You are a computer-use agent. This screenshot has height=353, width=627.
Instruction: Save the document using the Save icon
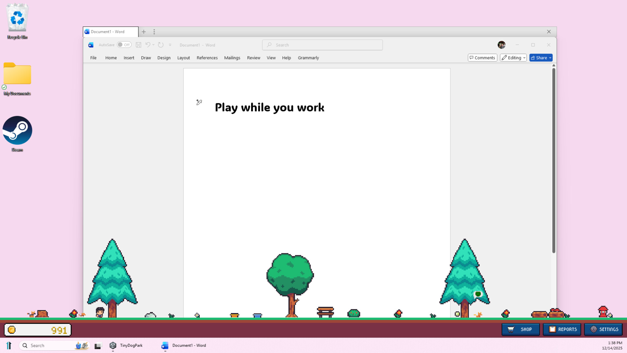138,45
